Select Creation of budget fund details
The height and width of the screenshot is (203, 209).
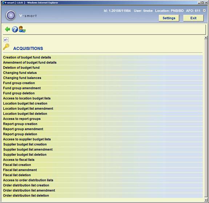pyautogui.click(x=103, y=57)
